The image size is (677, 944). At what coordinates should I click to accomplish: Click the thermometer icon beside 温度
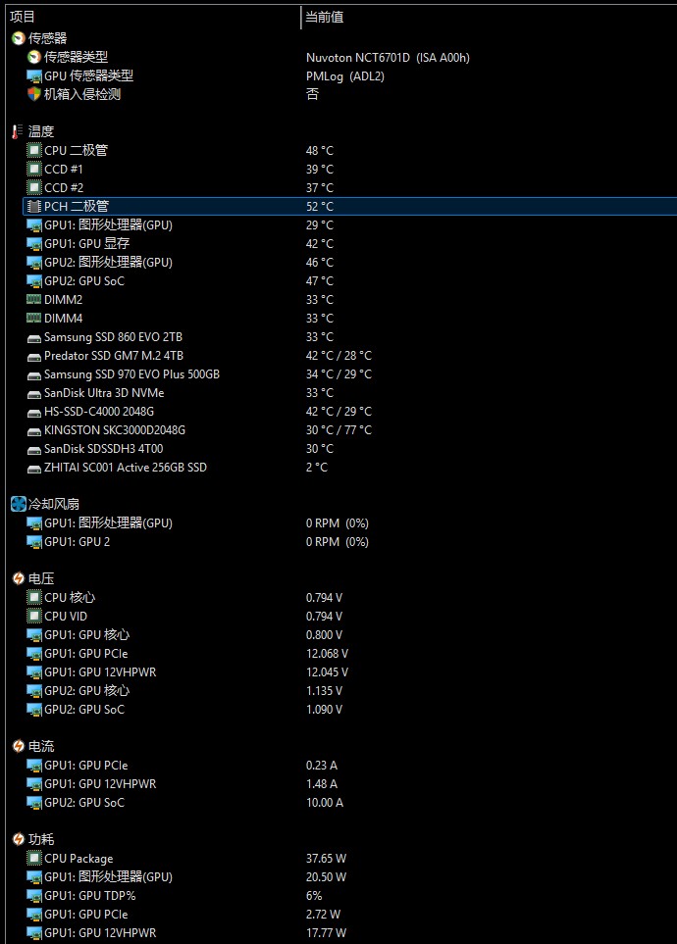18,132
